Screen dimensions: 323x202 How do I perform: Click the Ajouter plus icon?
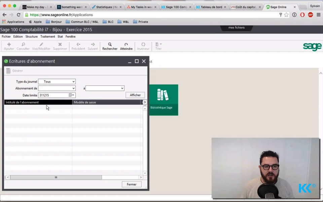click(9, 44)
